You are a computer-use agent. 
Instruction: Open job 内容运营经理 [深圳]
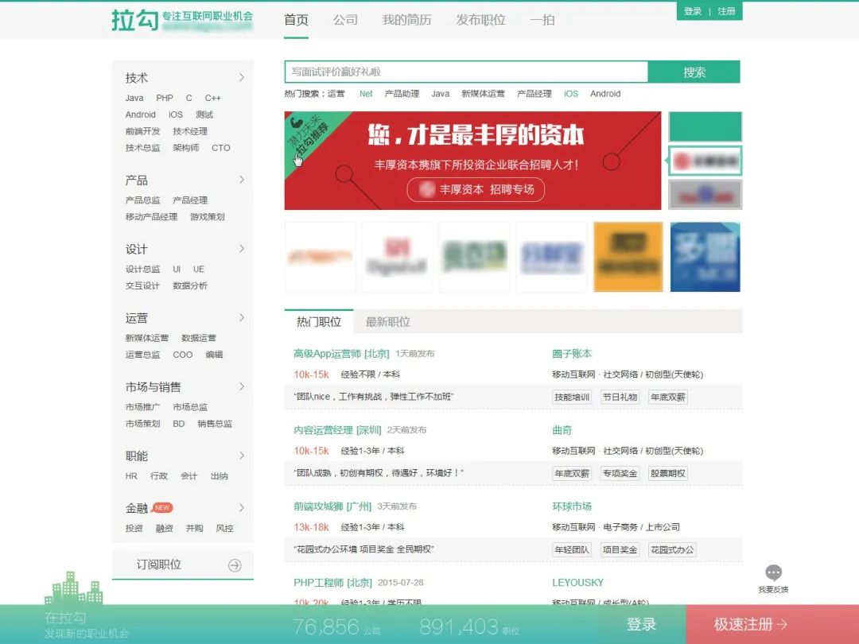337,430
